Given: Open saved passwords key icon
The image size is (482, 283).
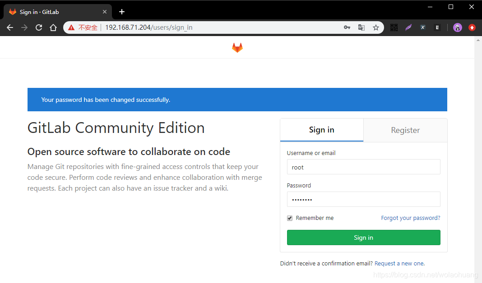Looking at the screenshot, I should coord(347,27).
